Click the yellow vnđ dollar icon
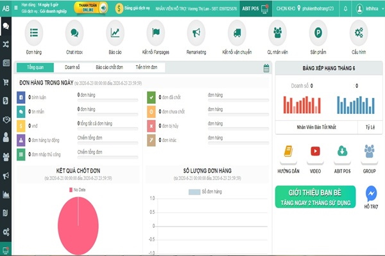This screenshot has width=385, height=256. coord(21,126)
